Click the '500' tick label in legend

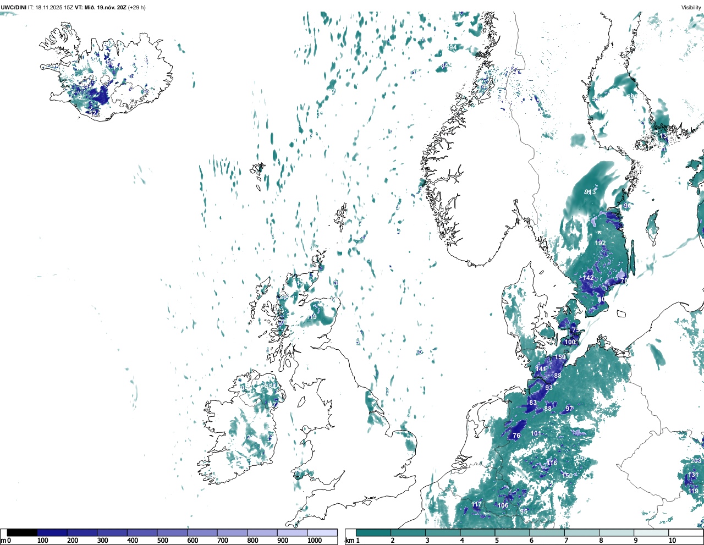tap(162, 541)
